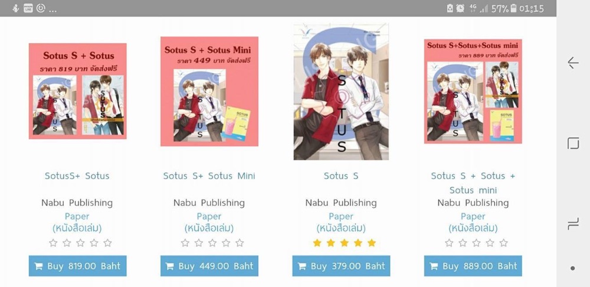Open the Sotus S title link
Image resolution: width=590 pixels, height=287 pixels.
coord(341,176)
